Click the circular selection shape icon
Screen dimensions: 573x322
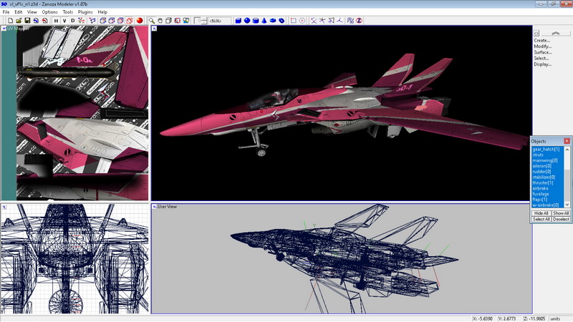(x=302, y=21)
